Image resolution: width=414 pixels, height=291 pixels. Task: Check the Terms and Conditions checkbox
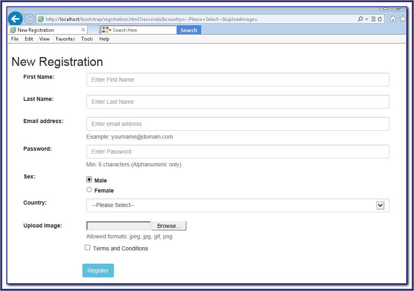[88, 248]
